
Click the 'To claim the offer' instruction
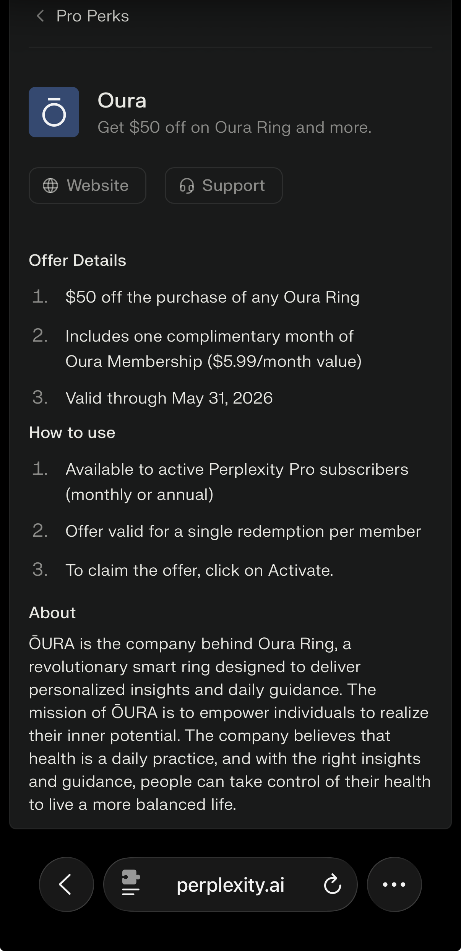199,570
